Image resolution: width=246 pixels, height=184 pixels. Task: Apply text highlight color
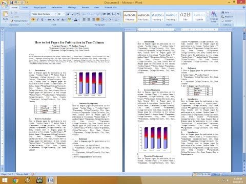(x=69, y=19)
